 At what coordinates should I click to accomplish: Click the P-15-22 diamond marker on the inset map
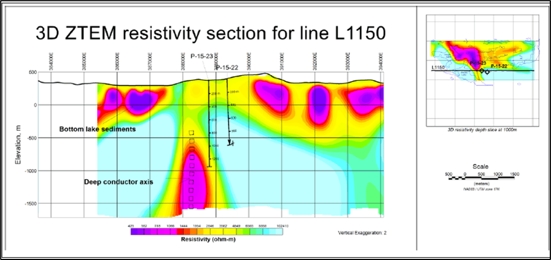pyautogui.click(x=487, y=72)
